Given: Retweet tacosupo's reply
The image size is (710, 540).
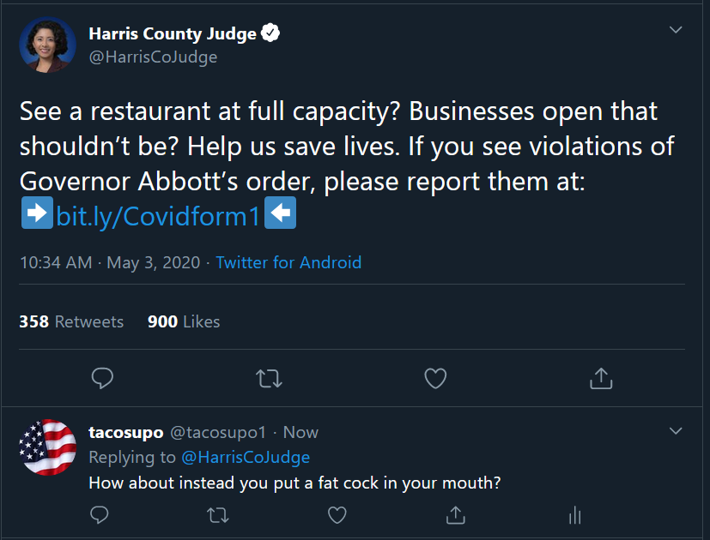Looking at the screenshot, I should (219, 514).
